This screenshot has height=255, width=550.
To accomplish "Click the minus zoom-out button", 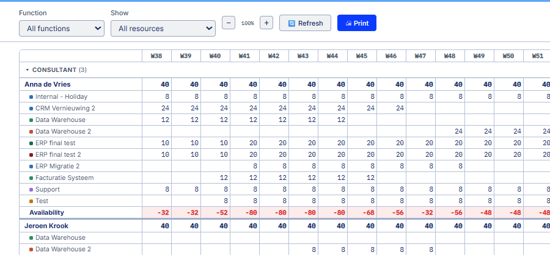I will click(229, 23).
